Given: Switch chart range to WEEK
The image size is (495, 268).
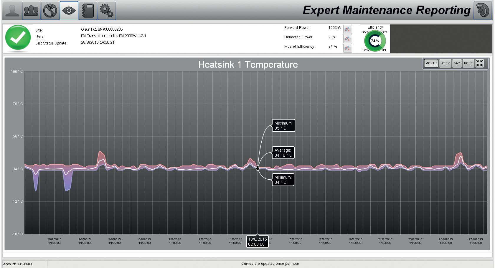Looking at the screenshot, I should pos(445,63).
